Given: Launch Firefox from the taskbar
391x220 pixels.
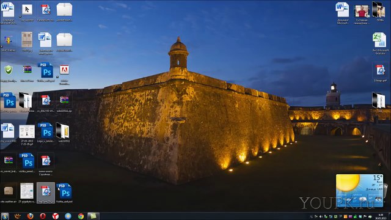Looking at the screenshot, I should click(30, 216).
